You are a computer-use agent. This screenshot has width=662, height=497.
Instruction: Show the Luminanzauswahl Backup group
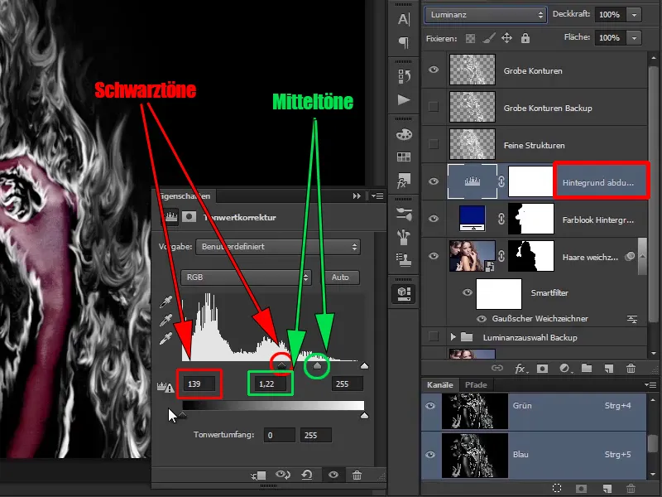(434, 337)
